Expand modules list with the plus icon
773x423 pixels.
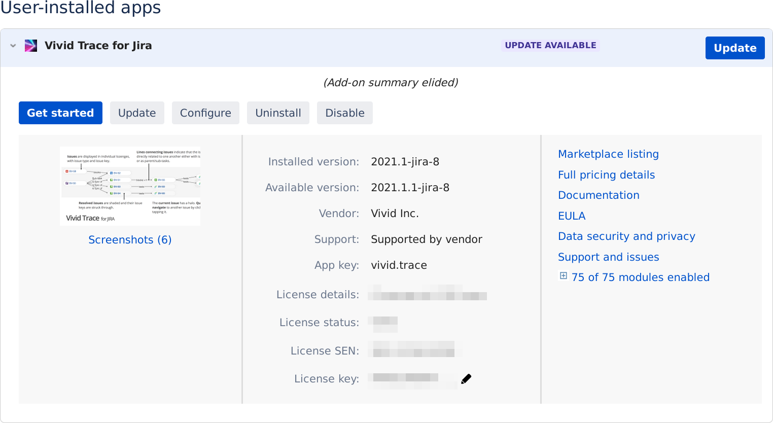[x=563, y=275]
